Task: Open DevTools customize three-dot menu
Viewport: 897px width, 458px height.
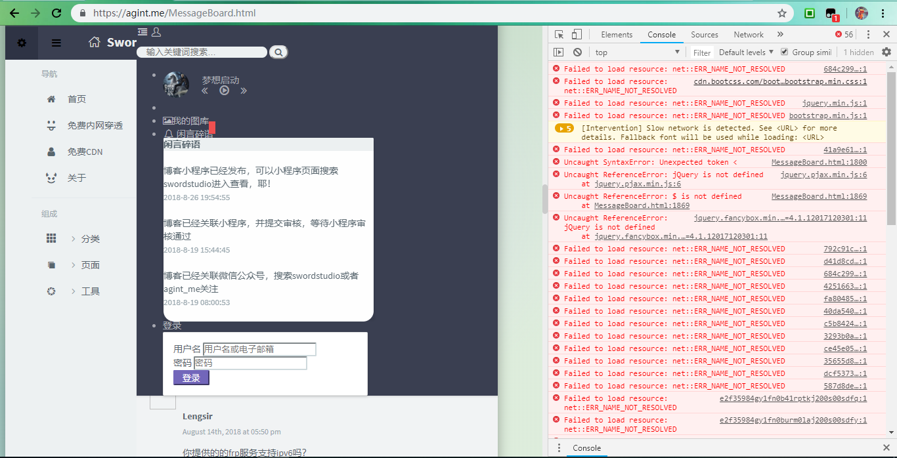Action: tap(868, 35)
